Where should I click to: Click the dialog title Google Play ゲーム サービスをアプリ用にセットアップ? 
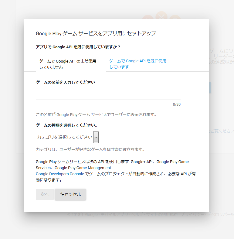coord(96,33)
